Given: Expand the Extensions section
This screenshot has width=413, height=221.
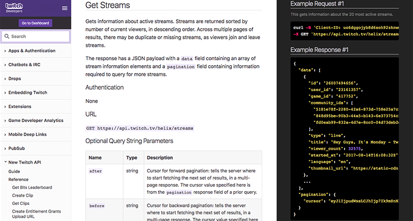Looking at the screenshot, I should click(35, 107).
